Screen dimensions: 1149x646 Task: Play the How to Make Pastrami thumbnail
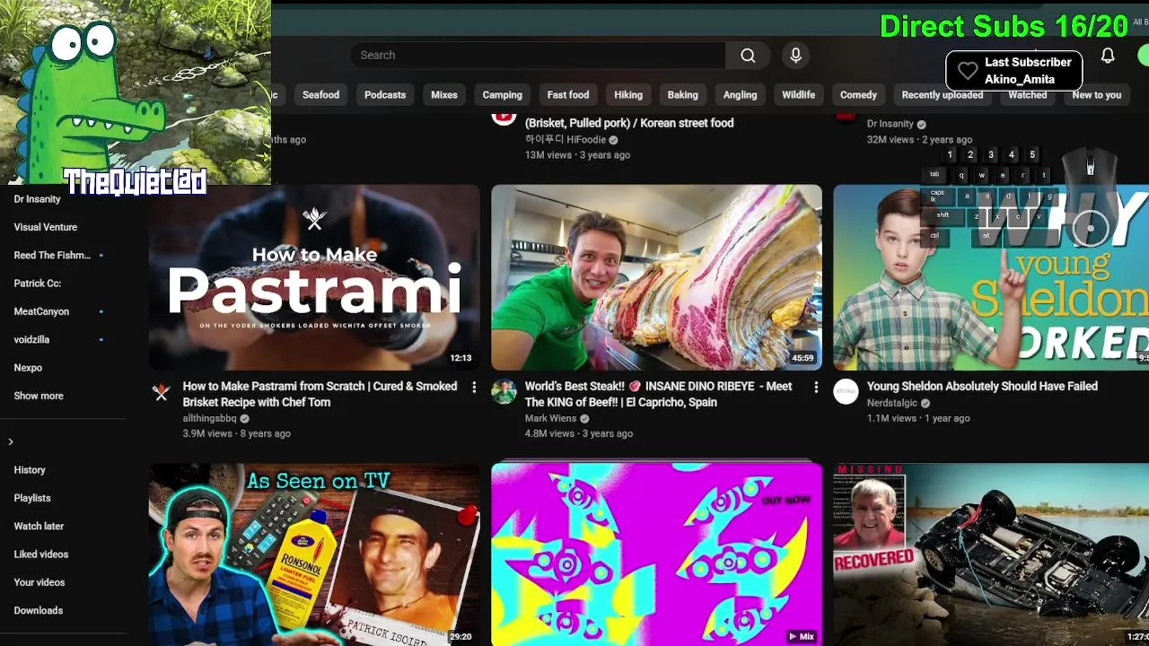pos(314,277)
